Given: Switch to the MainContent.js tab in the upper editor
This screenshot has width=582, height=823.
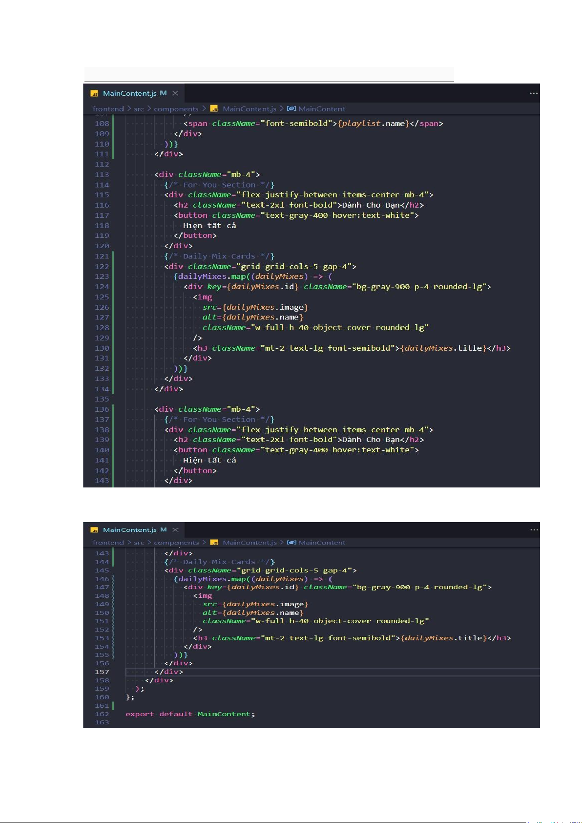Looking at the screenshot, I should coord(129,93).
